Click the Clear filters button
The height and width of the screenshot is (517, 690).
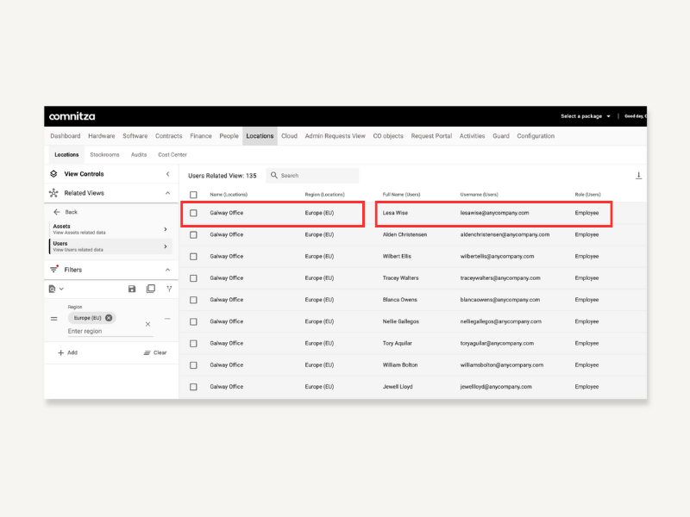coord(155,352)
